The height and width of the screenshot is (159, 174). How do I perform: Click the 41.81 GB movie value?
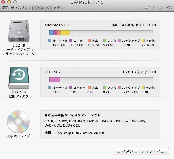pyautogui.click(x=77, y=45)
